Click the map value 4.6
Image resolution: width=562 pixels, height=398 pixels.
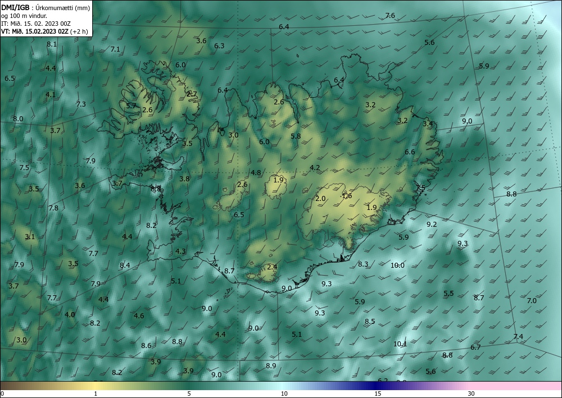point(139,315)
